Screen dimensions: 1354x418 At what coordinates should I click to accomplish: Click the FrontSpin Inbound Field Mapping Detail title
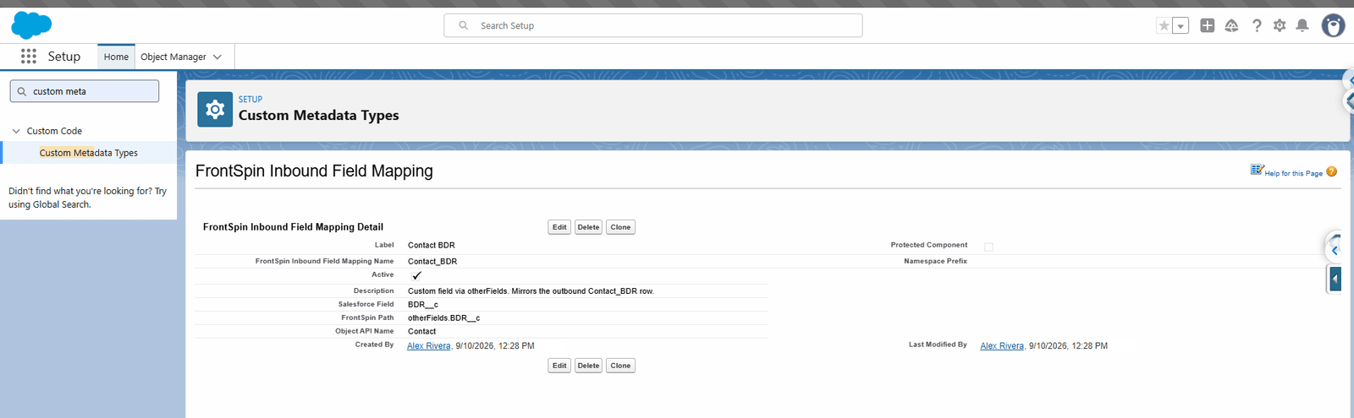[x=293, y=227]
